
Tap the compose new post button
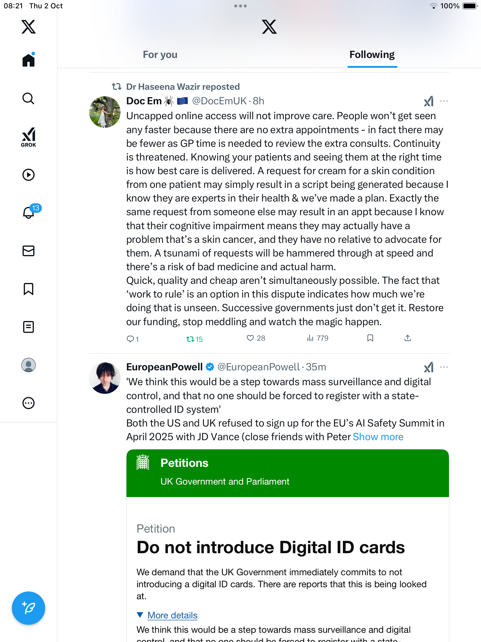[x=29, y=608]
